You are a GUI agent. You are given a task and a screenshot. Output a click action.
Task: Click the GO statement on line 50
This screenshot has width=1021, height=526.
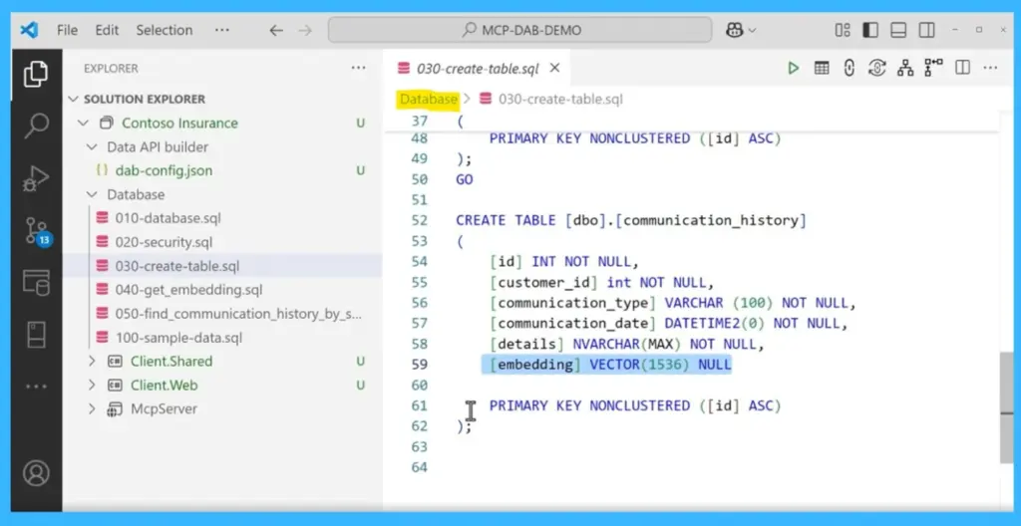click(465, 179)
